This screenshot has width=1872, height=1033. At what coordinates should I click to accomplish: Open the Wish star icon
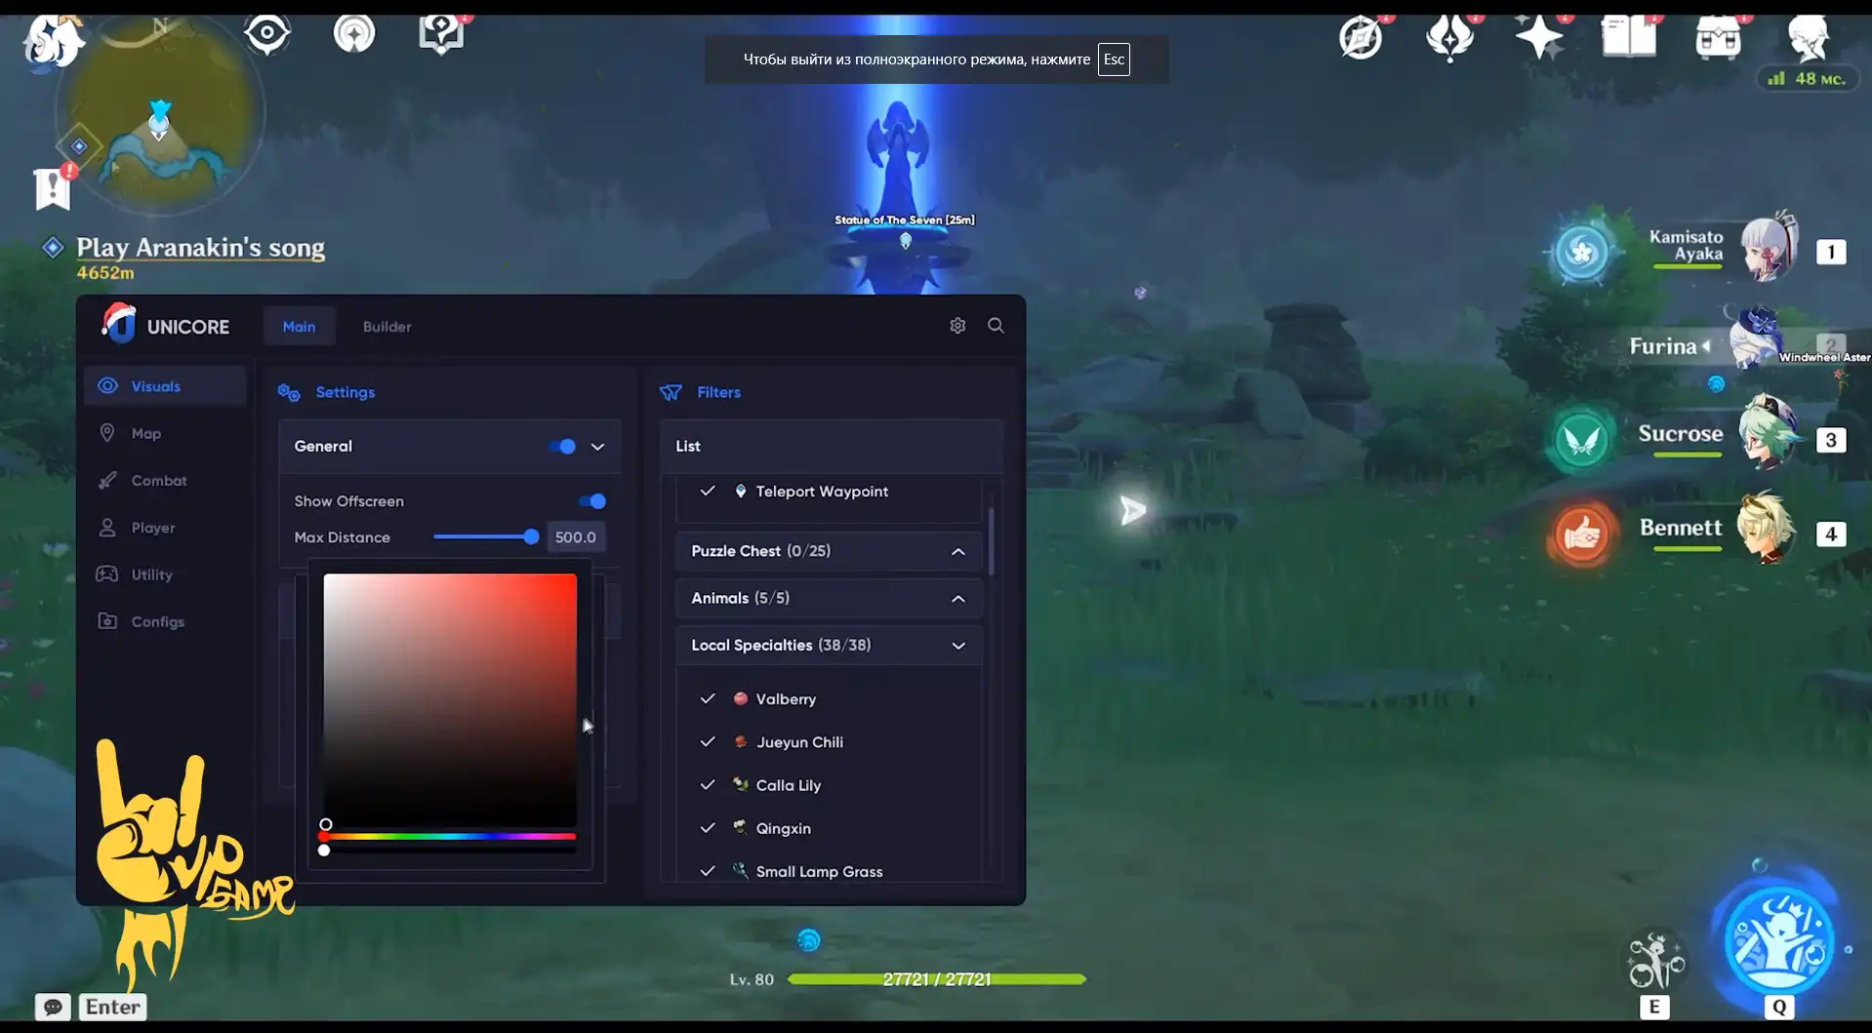[1539, 38]
